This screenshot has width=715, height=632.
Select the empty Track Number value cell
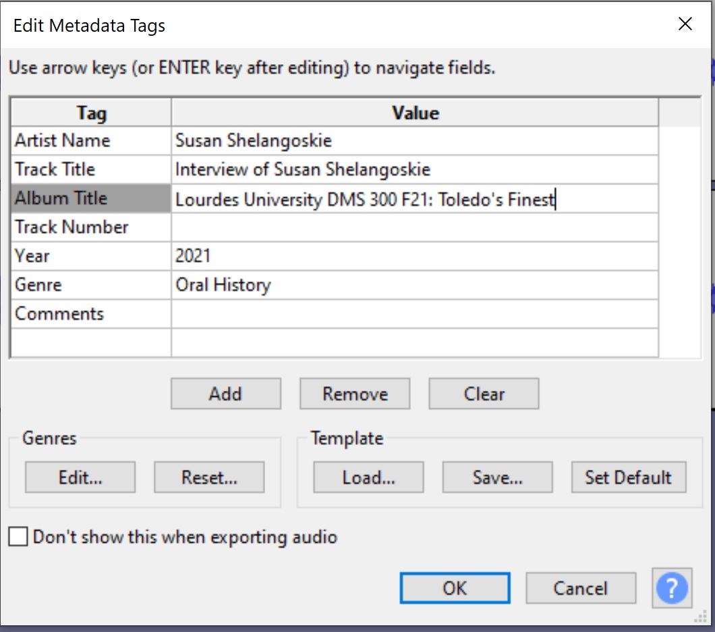point(415,228)
